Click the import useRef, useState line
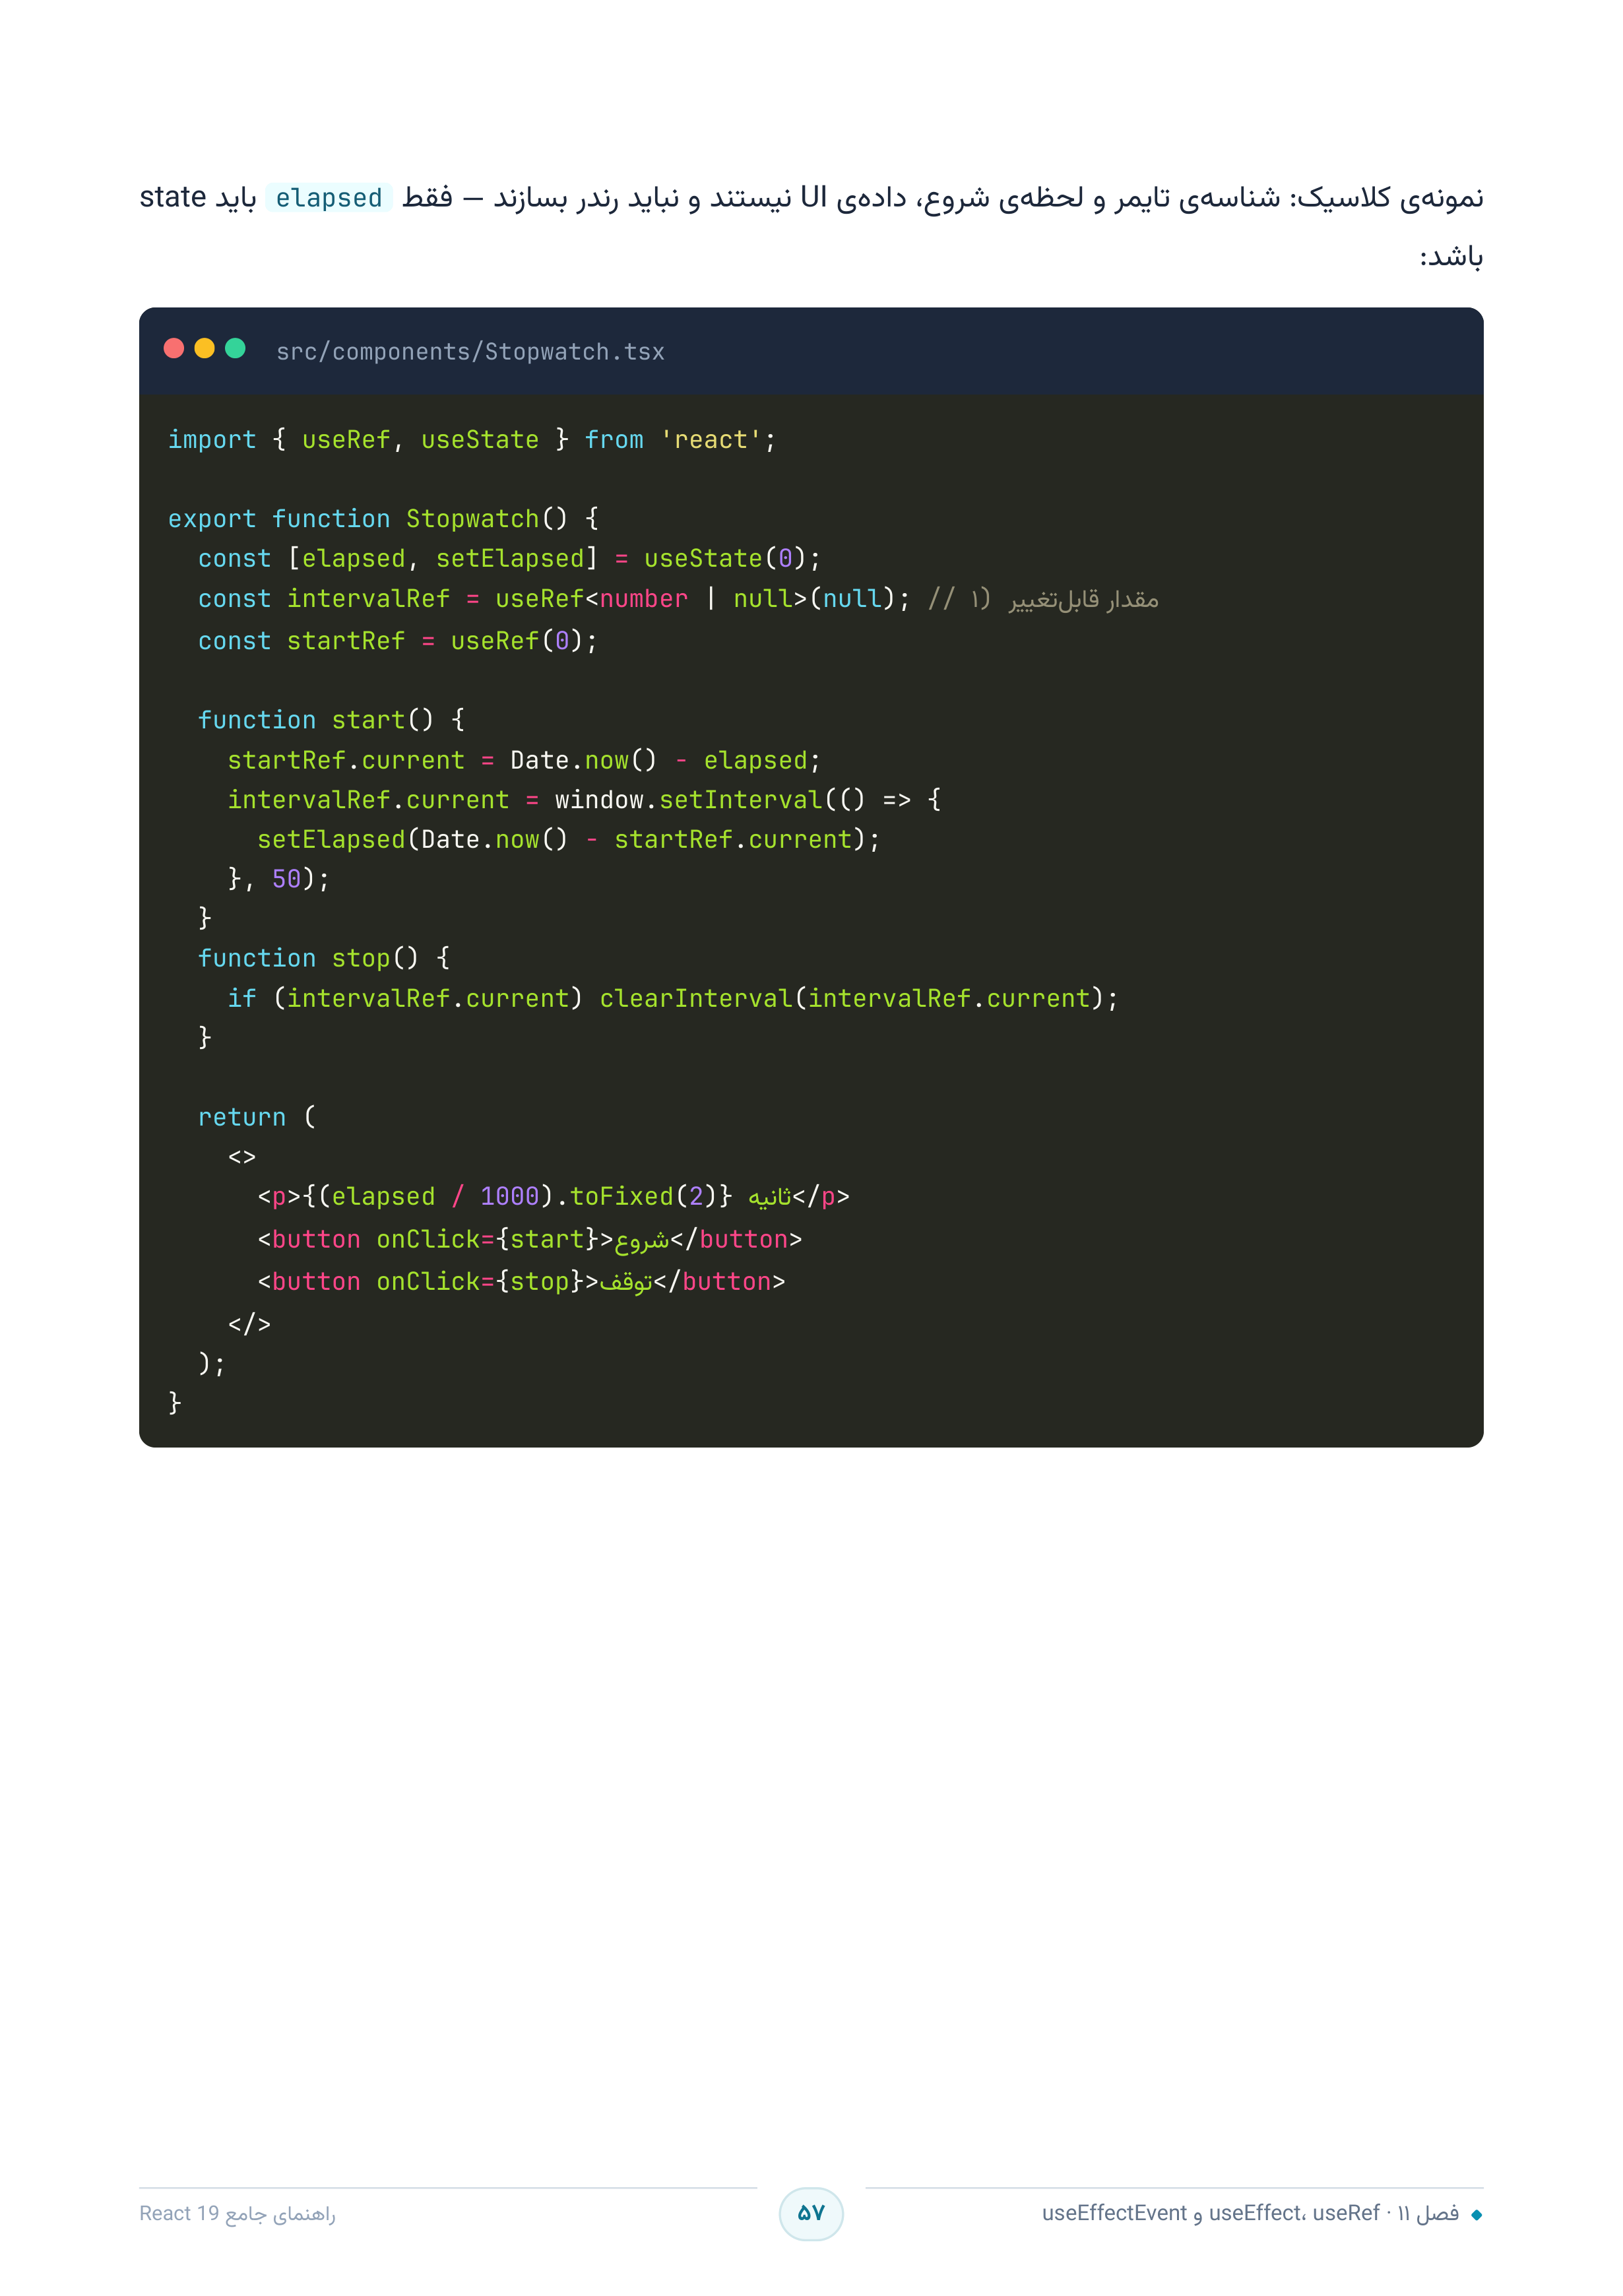 [x=472, y=440]
